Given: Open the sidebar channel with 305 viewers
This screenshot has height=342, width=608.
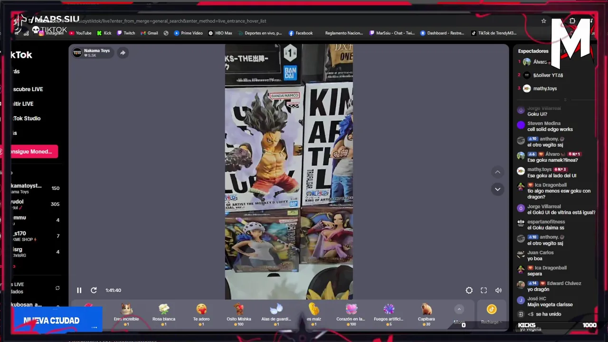Looking at the screenshot, I should [36, 204].
